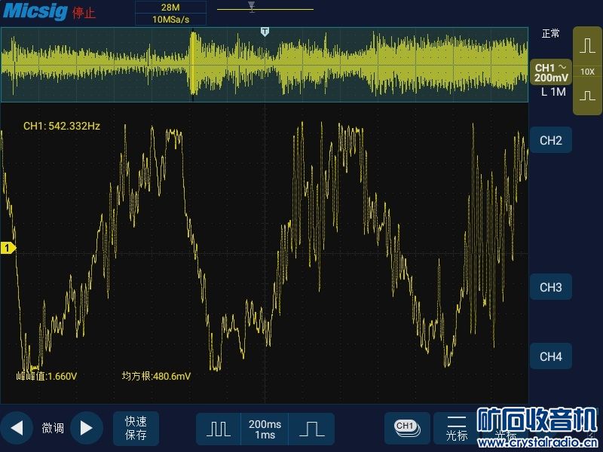This screenshot has height=452, width=603.
Task: Open the 光标 cursor measurement button
Action: [x=457, y=428]
